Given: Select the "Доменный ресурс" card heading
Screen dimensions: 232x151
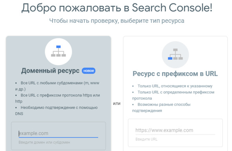Looking at the screenshot, I should [x=50, y=71].
